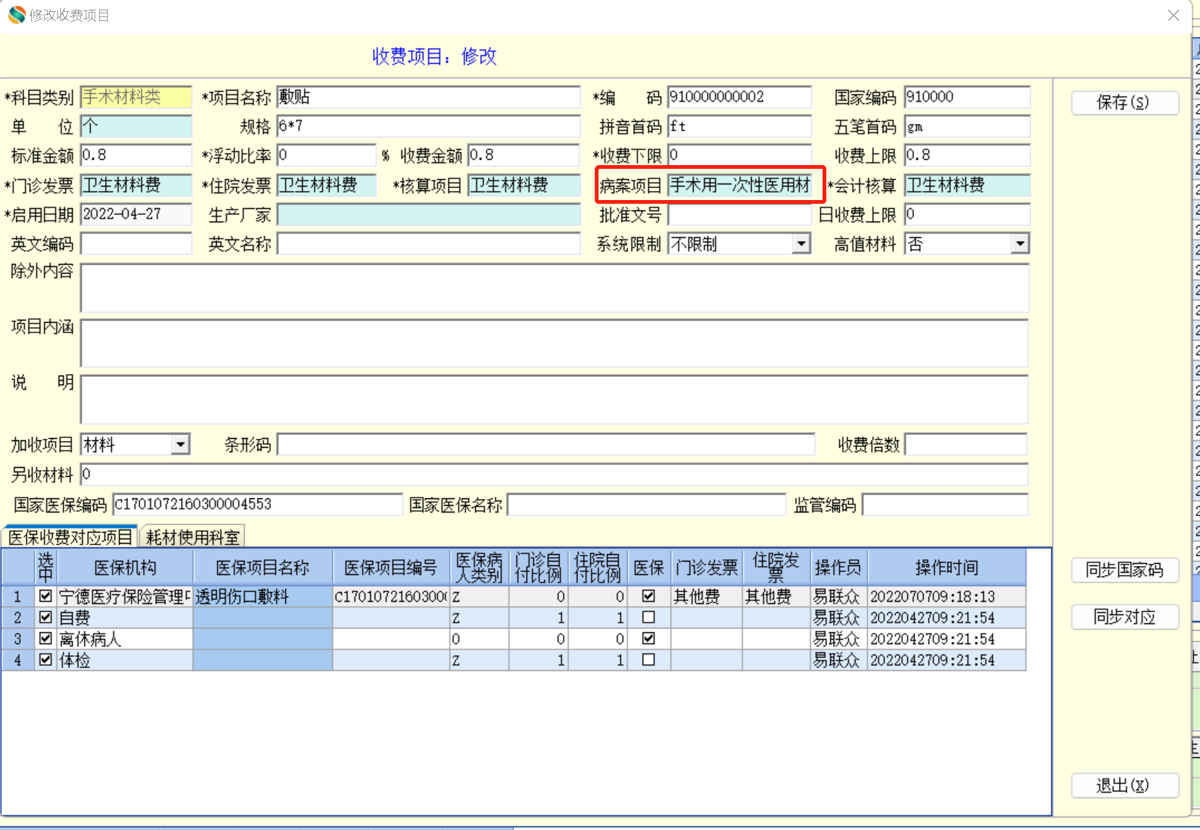This screenshot has width=1200, height=830.
Task: Click the 操作员 column header
Action: [838, 567]
